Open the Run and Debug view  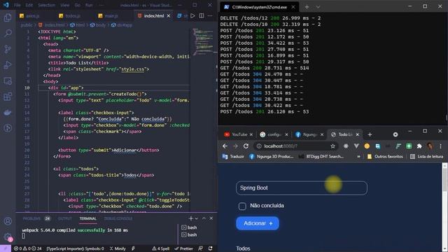pyautogui.click(x=8, y=65)
